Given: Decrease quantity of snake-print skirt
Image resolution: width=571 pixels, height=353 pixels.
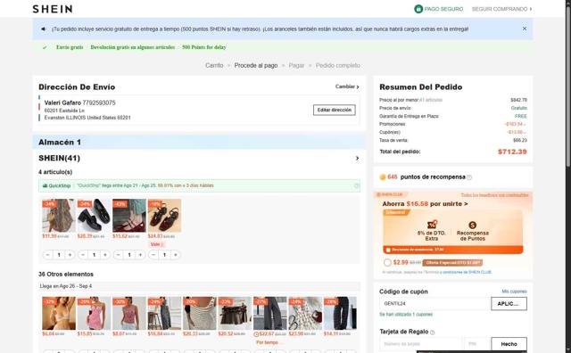Looking at the screenshot, I should tap(47, 255).
